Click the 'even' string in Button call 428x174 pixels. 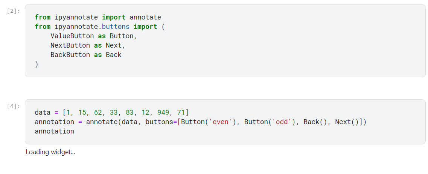coord(220,122)
